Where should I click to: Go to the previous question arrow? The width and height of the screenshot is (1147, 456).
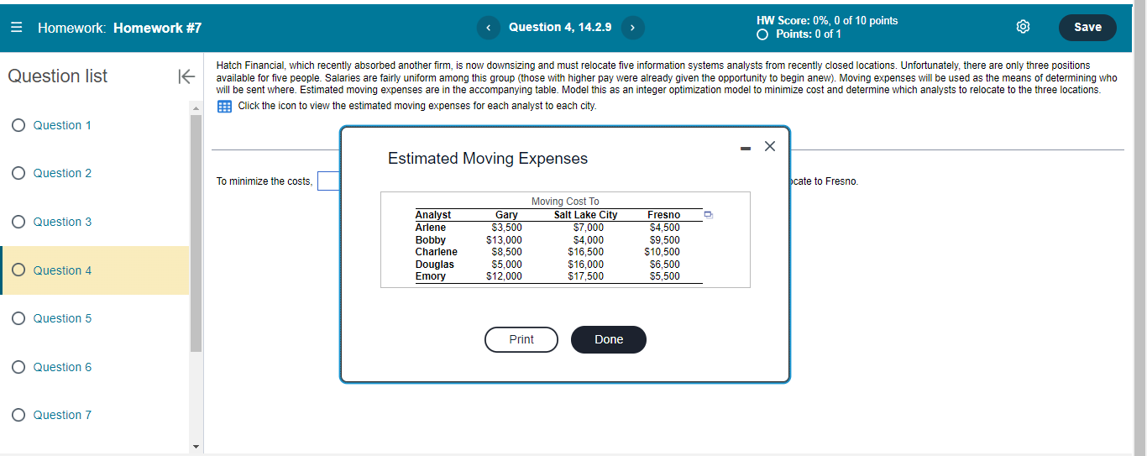(x=489, y=28)
